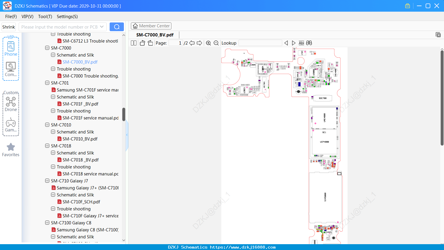This screenshot has height=250, width=444.
Task: Rotate page clockwise
Action: pyautogui.click(x=150, y=43)
